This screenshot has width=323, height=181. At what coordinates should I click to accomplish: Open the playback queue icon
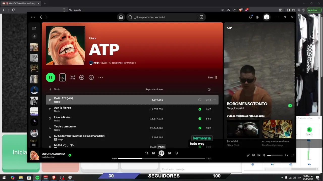(x=254, y=155)
